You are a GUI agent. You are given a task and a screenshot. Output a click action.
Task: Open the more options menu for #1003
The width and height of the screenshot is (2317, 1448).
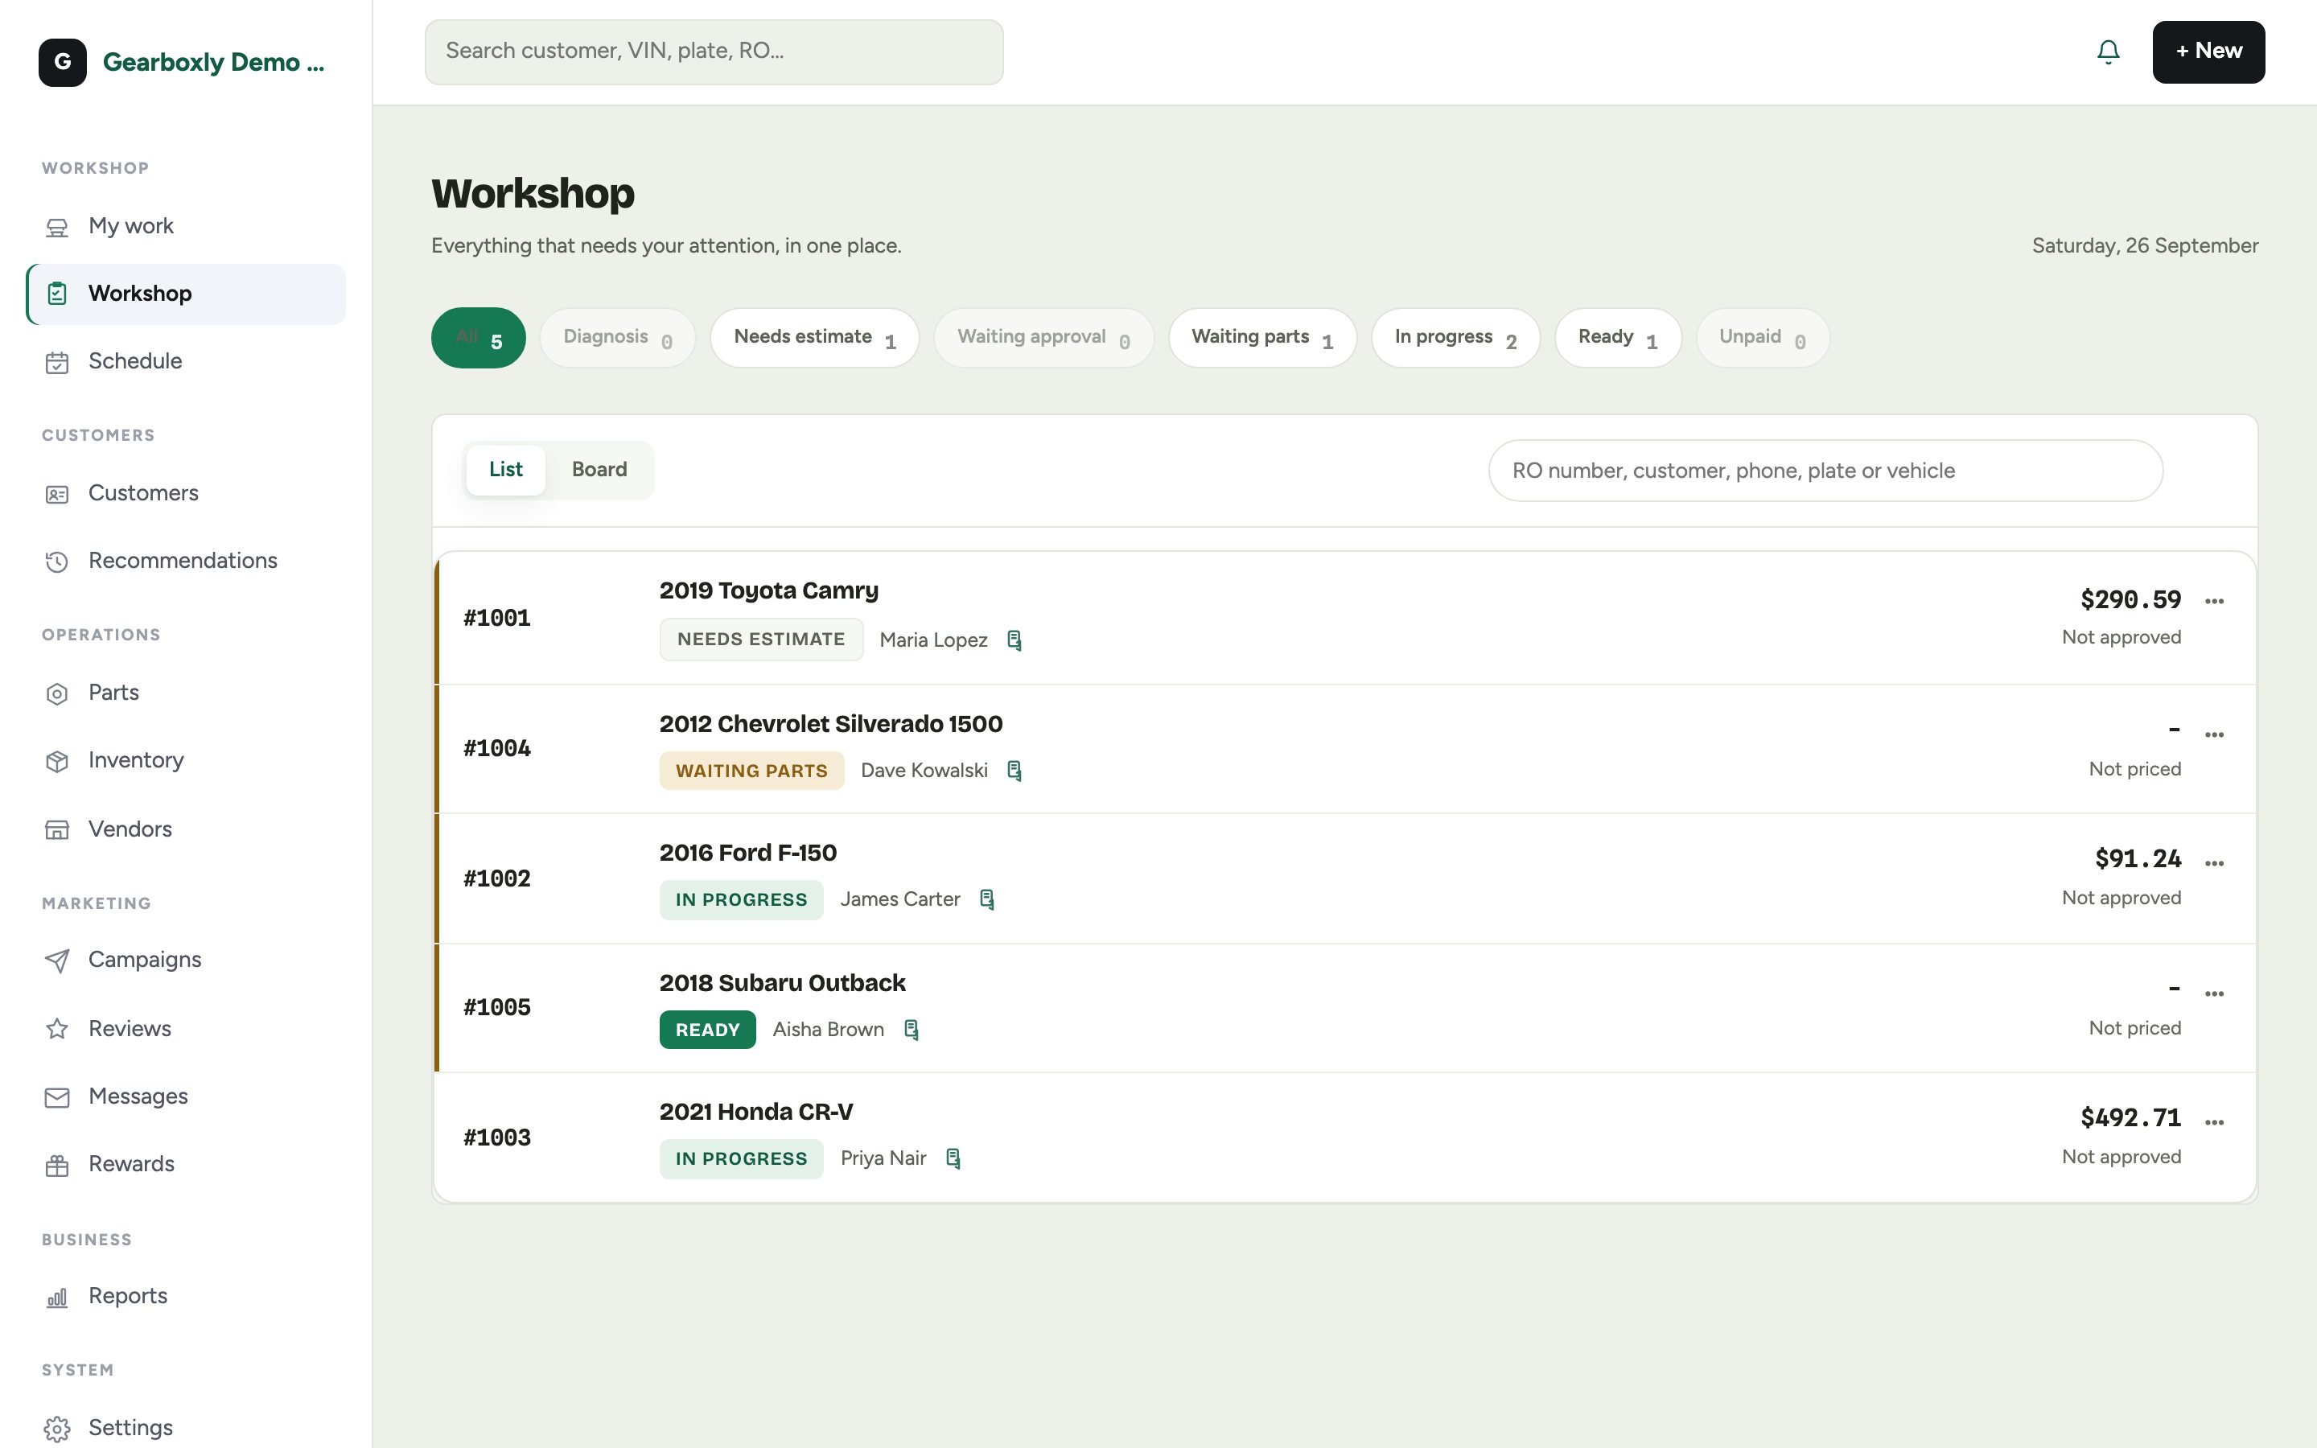click(2213, 1121)
